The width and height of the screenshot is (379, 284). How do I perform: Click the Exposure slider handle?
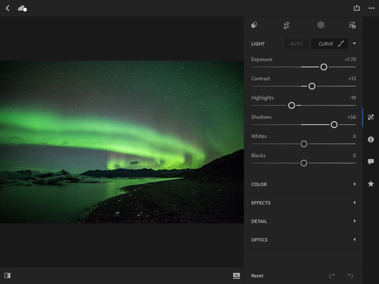(323, 67)
